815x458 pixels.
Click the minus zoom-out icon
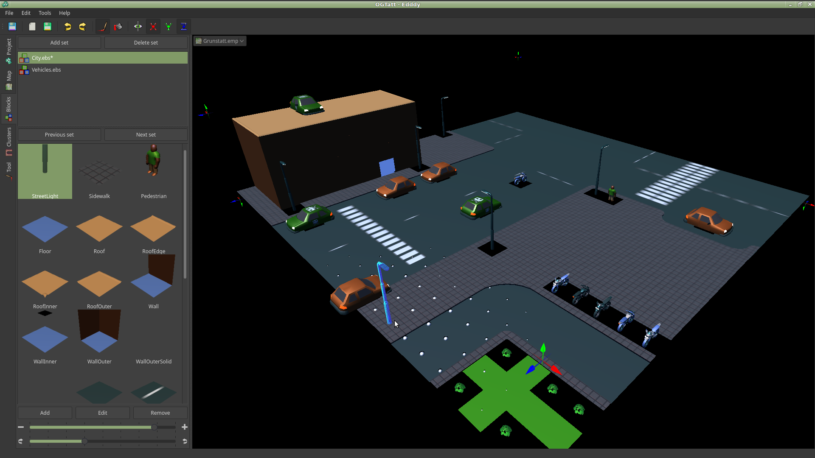[x=21, y=427]
